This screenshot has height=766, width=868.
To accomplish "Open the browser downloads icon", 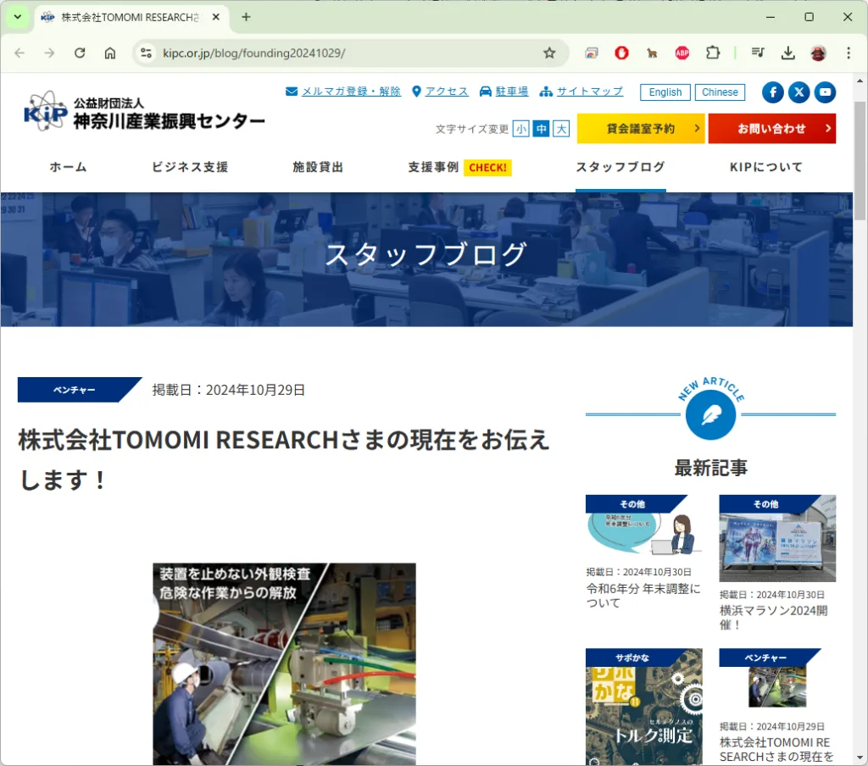I will [x=787, y=53].
